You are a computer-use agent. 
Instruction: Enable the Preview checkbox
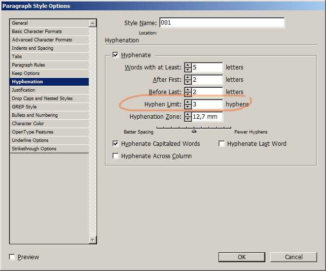[x=12, y=257]
